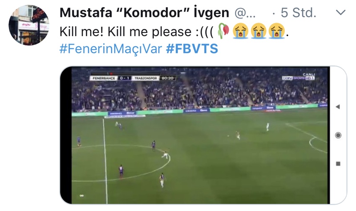Open Mustafa Komodor İvgen's profile picture
Screen dimensions: 356x211
point(29,25)
